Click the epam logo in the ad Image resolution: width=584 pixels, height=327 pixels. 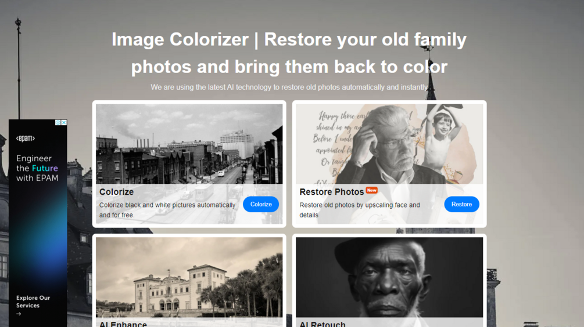point(26,138)
